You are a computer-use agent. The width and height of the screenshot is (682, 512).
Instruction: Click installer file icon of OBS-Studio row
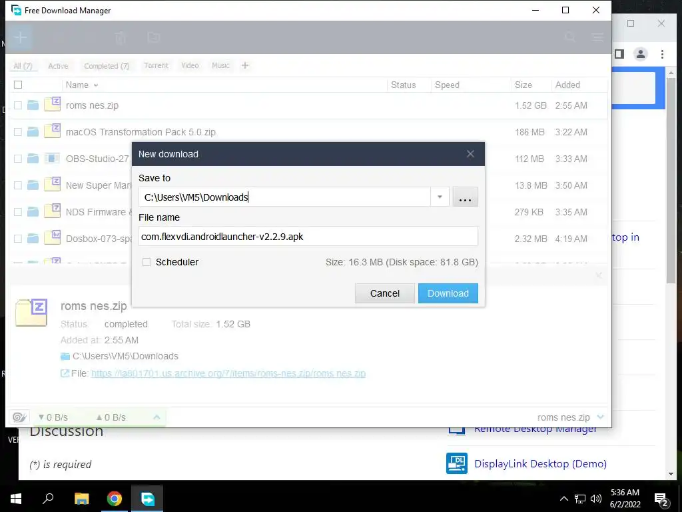pyautogui.click(x=52, y=159)
